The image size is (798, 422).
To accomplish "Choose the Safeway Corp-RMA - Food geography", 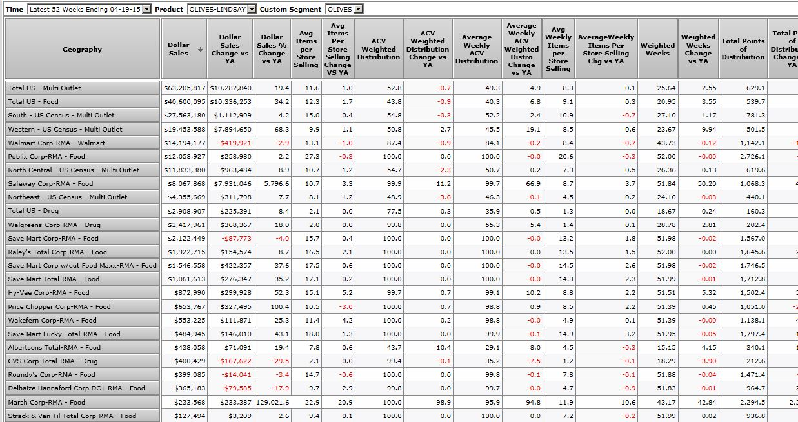I will click(49, 184).
